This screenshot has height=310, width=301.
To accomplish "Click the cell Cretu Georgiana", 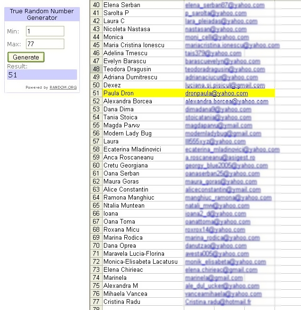I will click(143, 165).
